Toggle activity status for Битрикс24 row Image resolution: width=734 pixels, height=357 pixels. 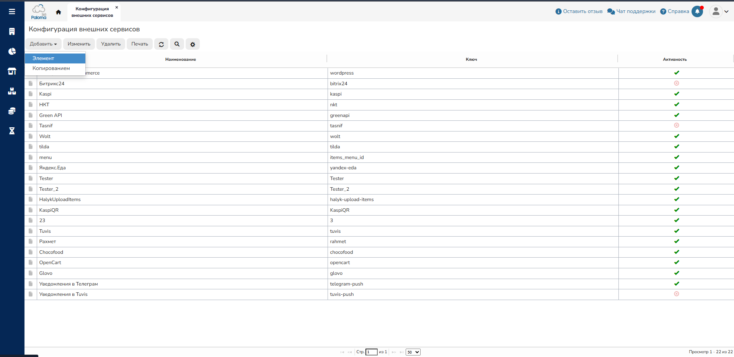pos(676,83)
